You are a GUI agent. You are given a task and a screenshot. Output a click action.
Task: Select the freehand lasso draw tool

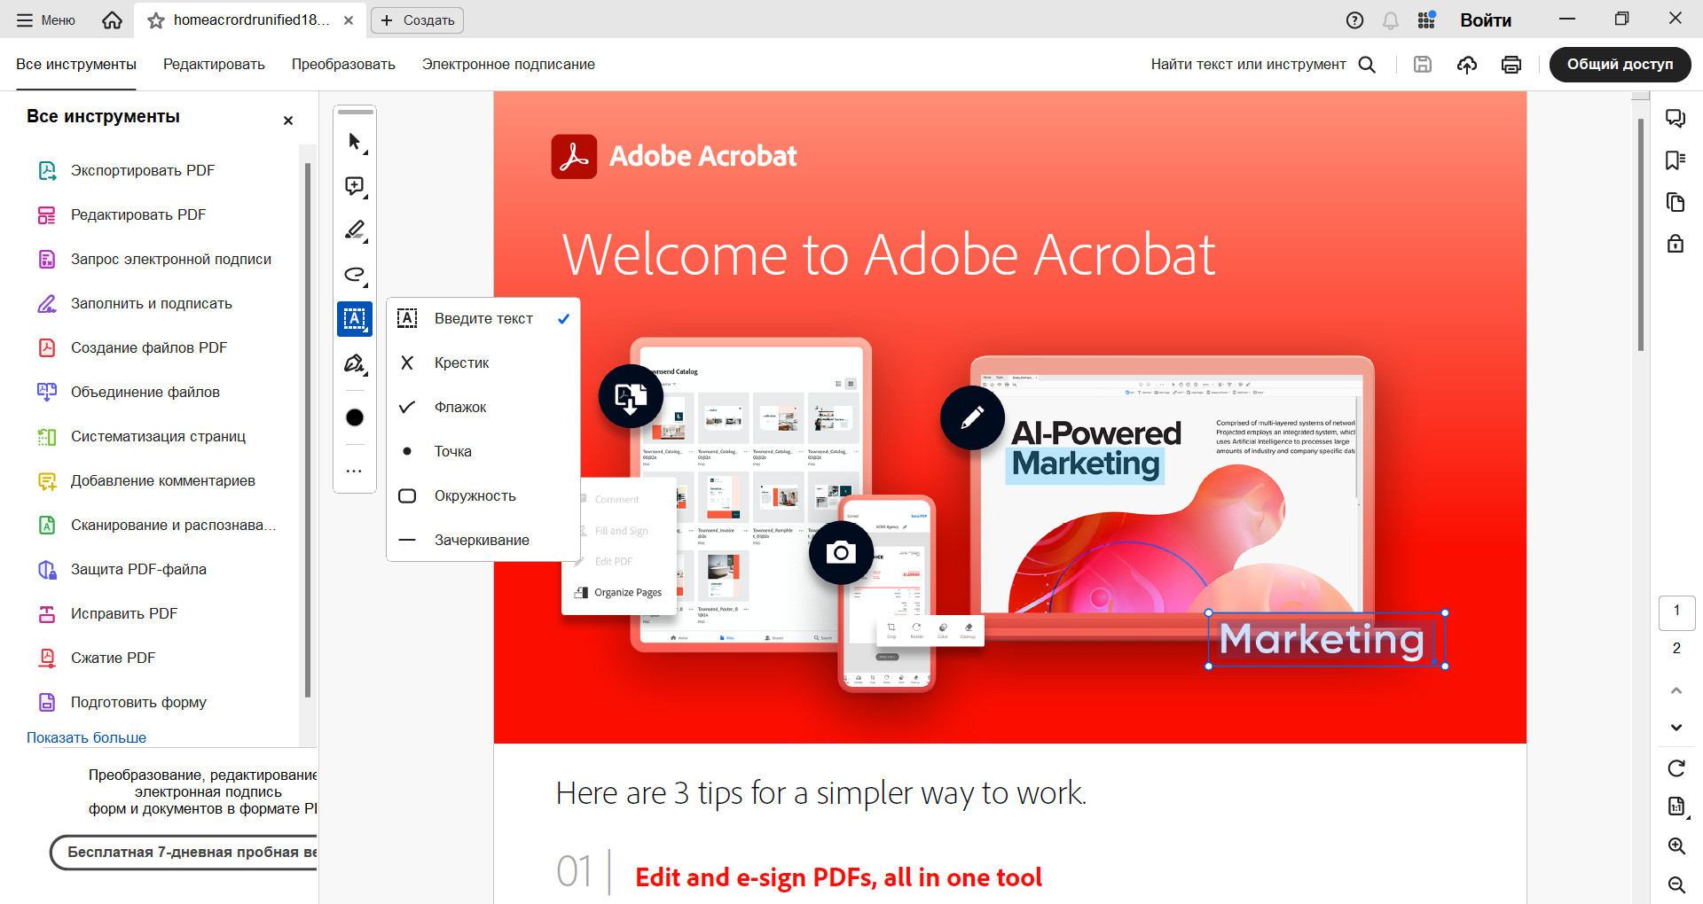click(x=355, y=275)
